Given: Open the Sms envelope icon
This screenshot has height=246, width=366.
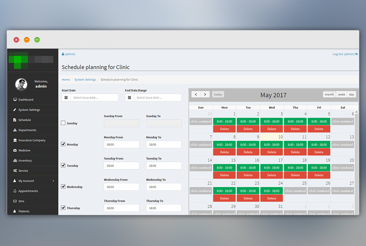Looking at the screenshot, I should tap(15, 201).
